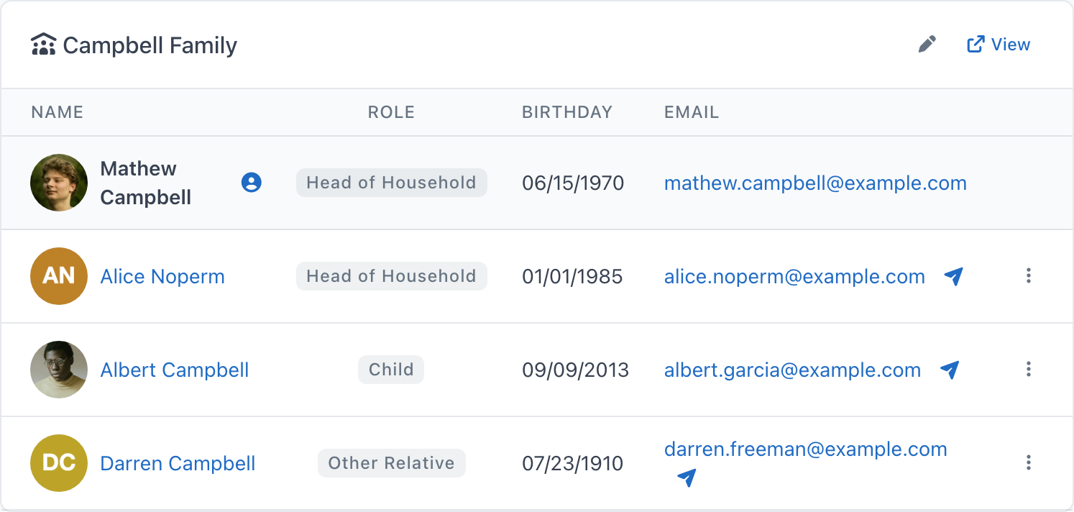Click the Other Relative role badge
1074x512 pixels.
[392, 463]
